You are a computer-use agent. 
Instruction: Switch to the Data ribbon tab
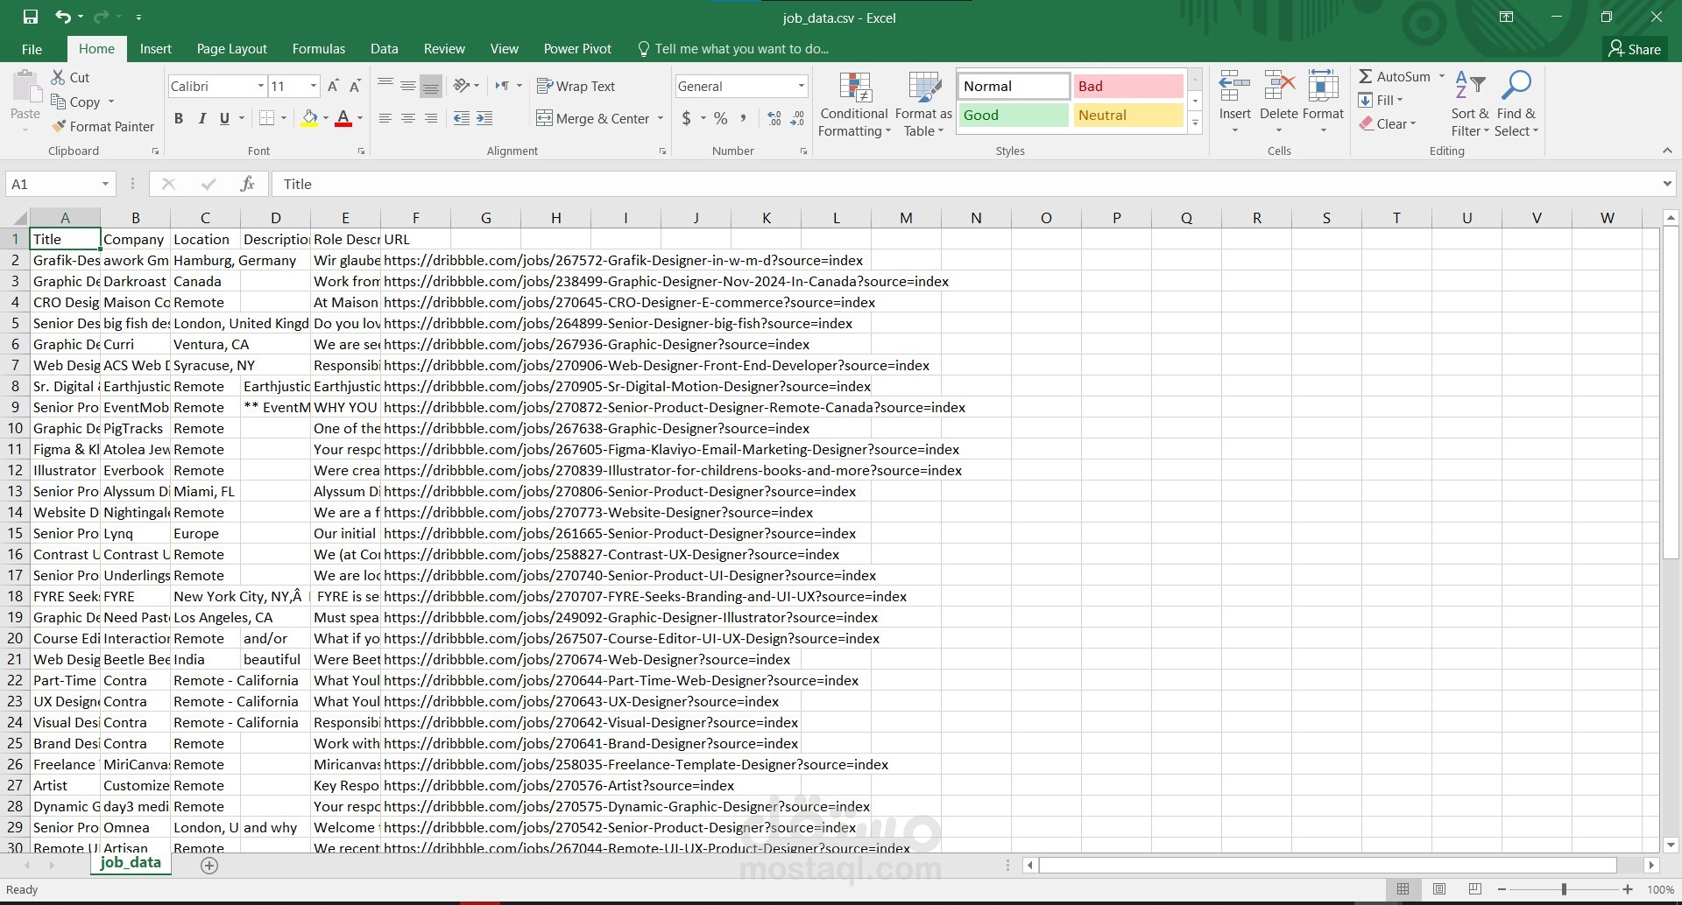point(384,49)
